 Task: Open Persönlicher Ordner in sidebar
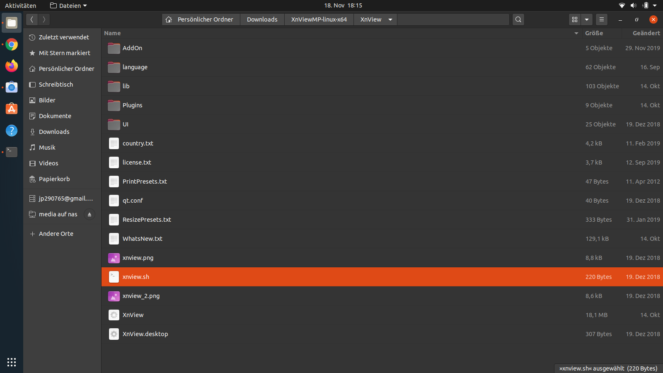coord(62,69)
